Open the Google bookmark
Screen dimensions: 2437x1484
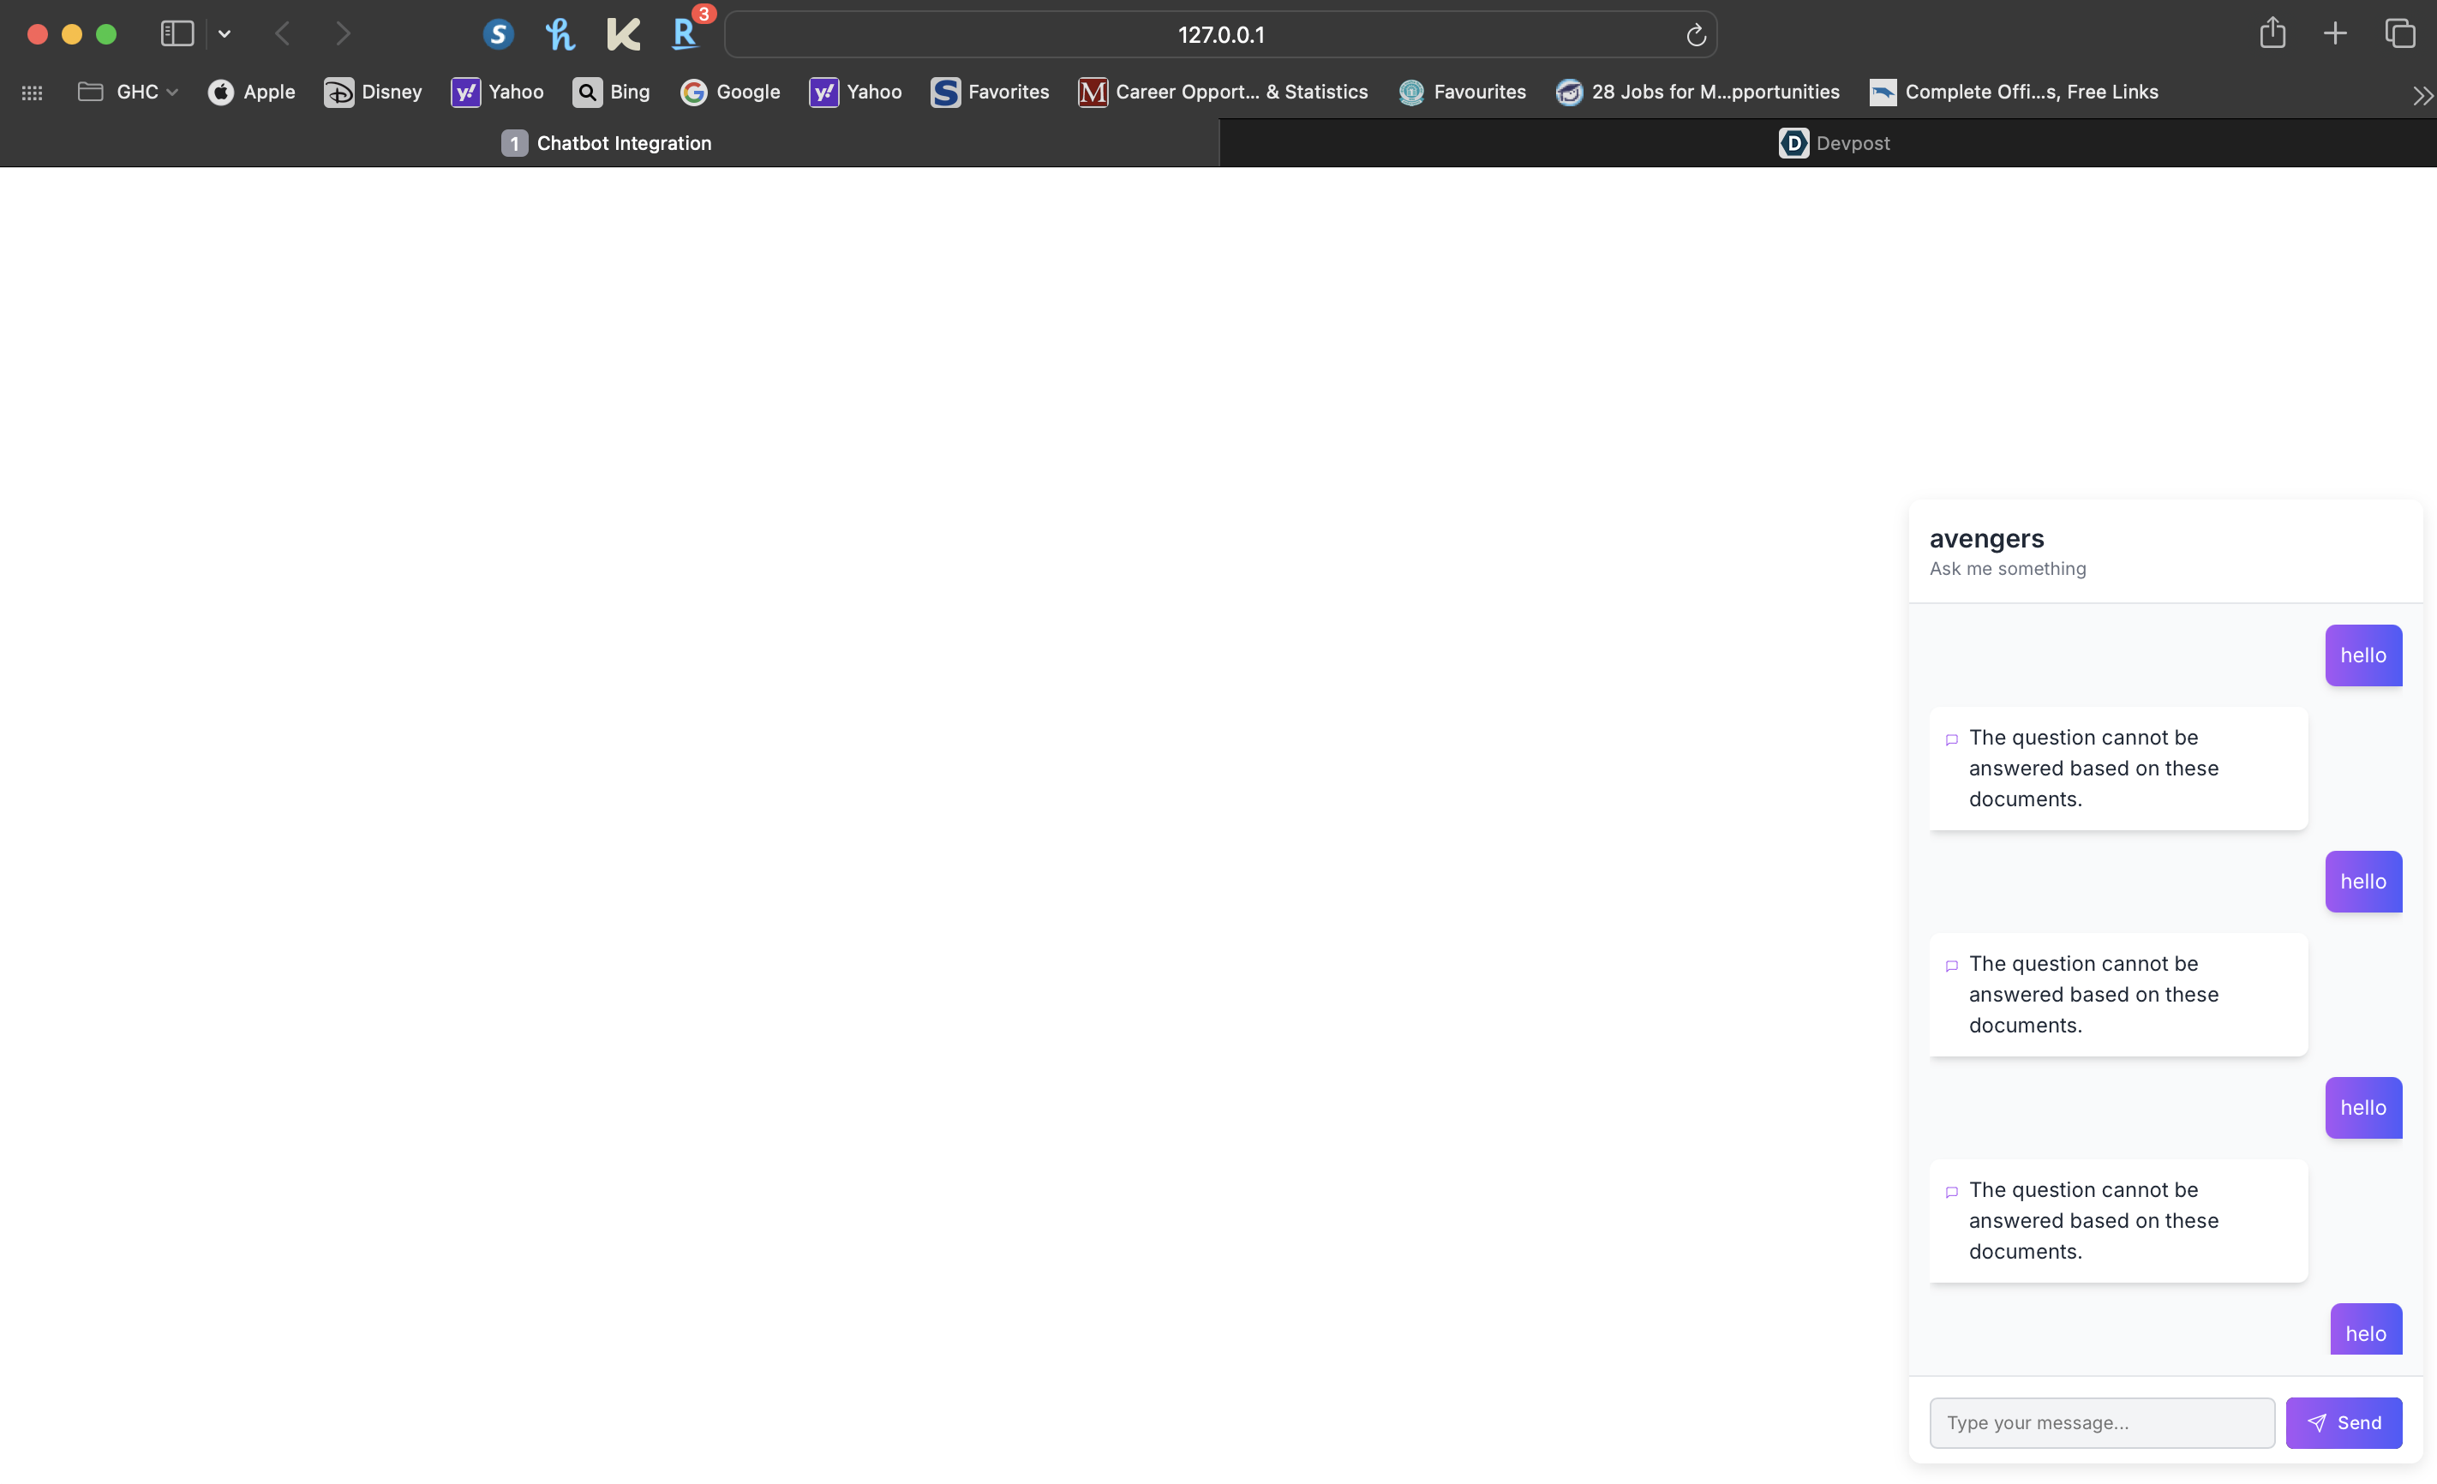coord(730,92)
